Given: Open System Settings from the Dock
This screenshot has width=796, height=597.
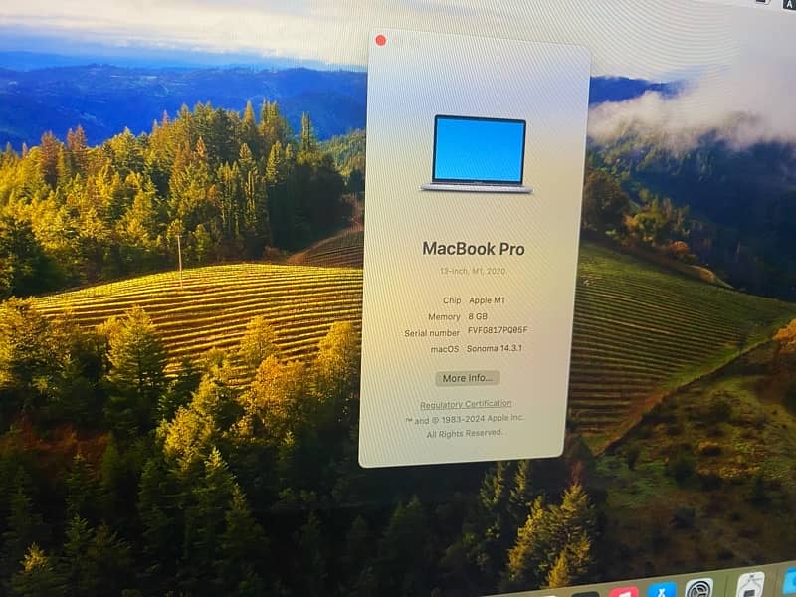Looking at the screenshot, I should (x=699, y=588).
